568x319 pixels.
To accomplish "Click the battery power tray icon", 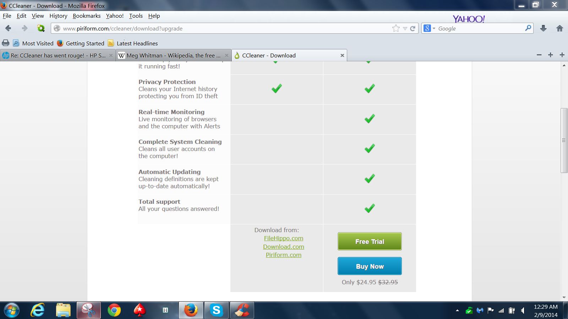I will 512,310.
